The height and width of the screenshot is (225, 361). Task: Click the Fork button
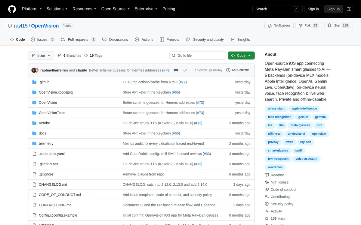pyautogui.click(x=309, y=25)
